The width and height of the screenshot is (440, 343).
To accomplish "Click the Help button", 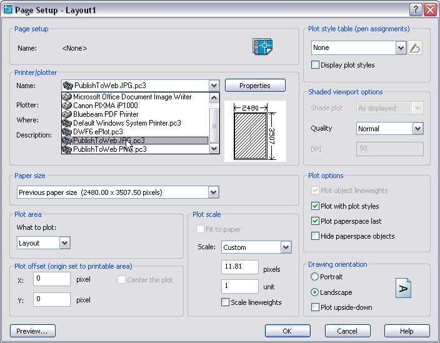I will tap(407, 331).
